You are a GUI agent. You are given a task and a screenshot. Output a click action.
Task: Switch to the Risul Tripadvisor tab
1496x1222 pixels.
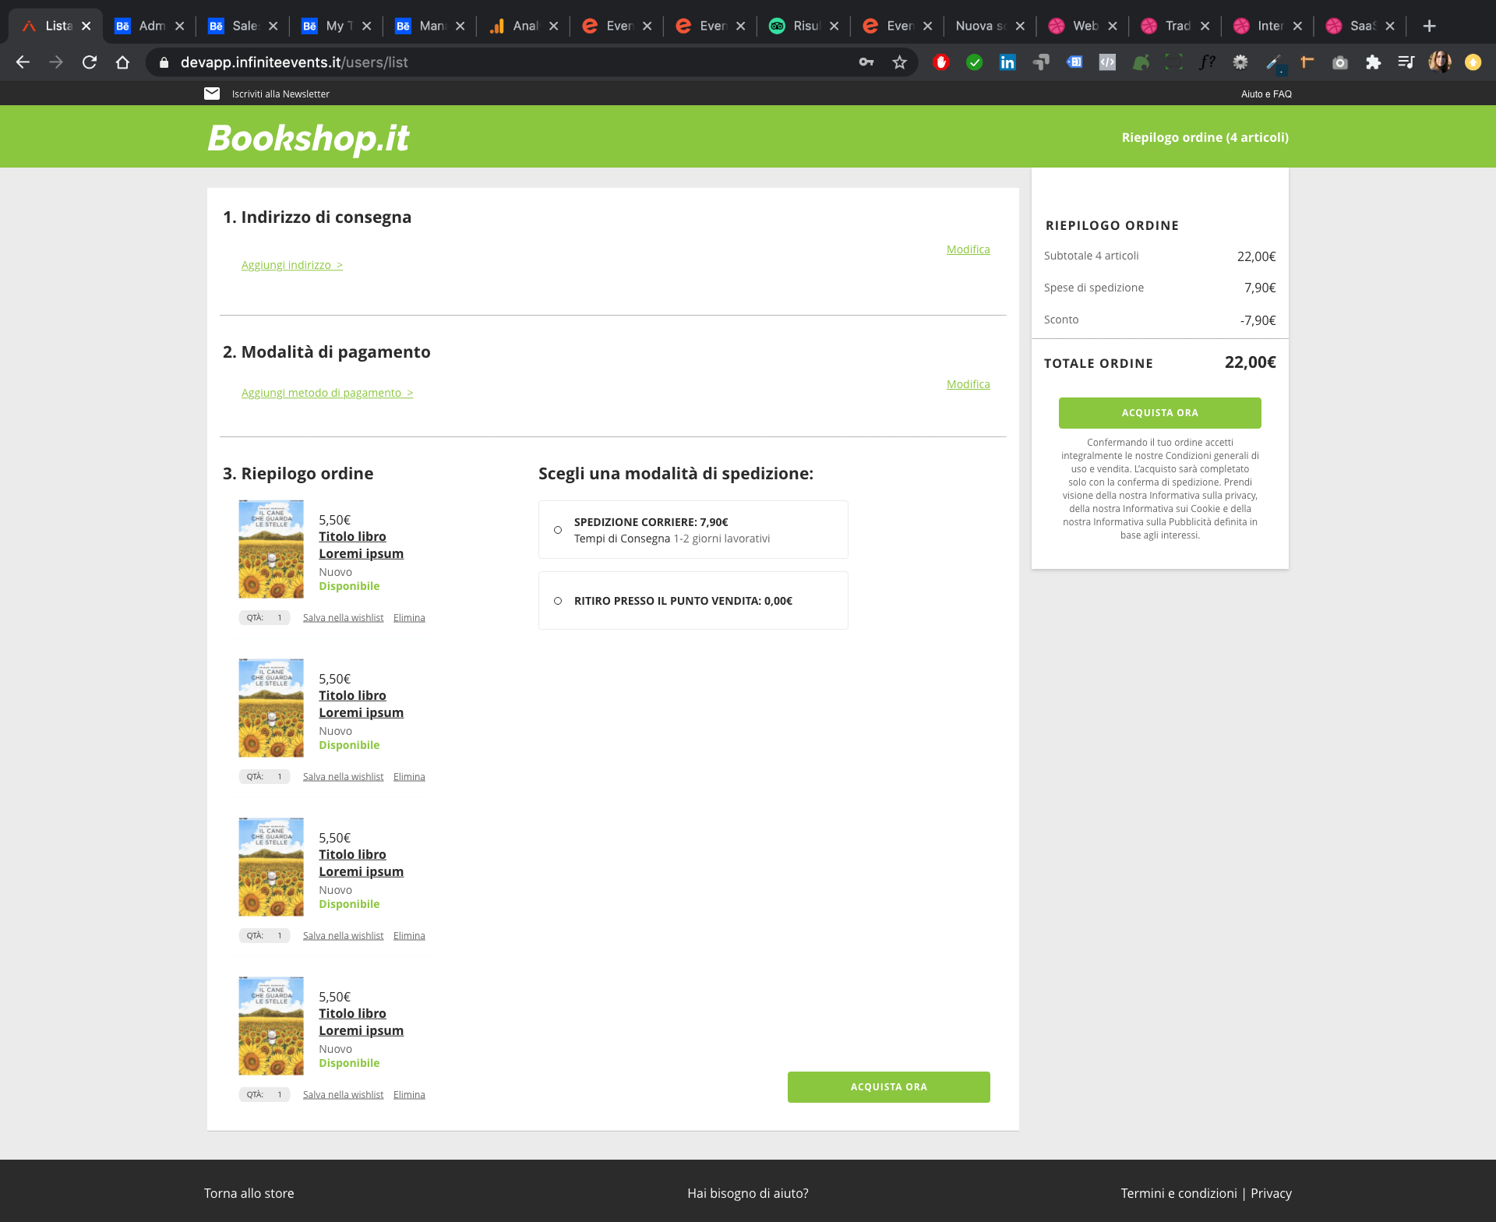(804, 26)
